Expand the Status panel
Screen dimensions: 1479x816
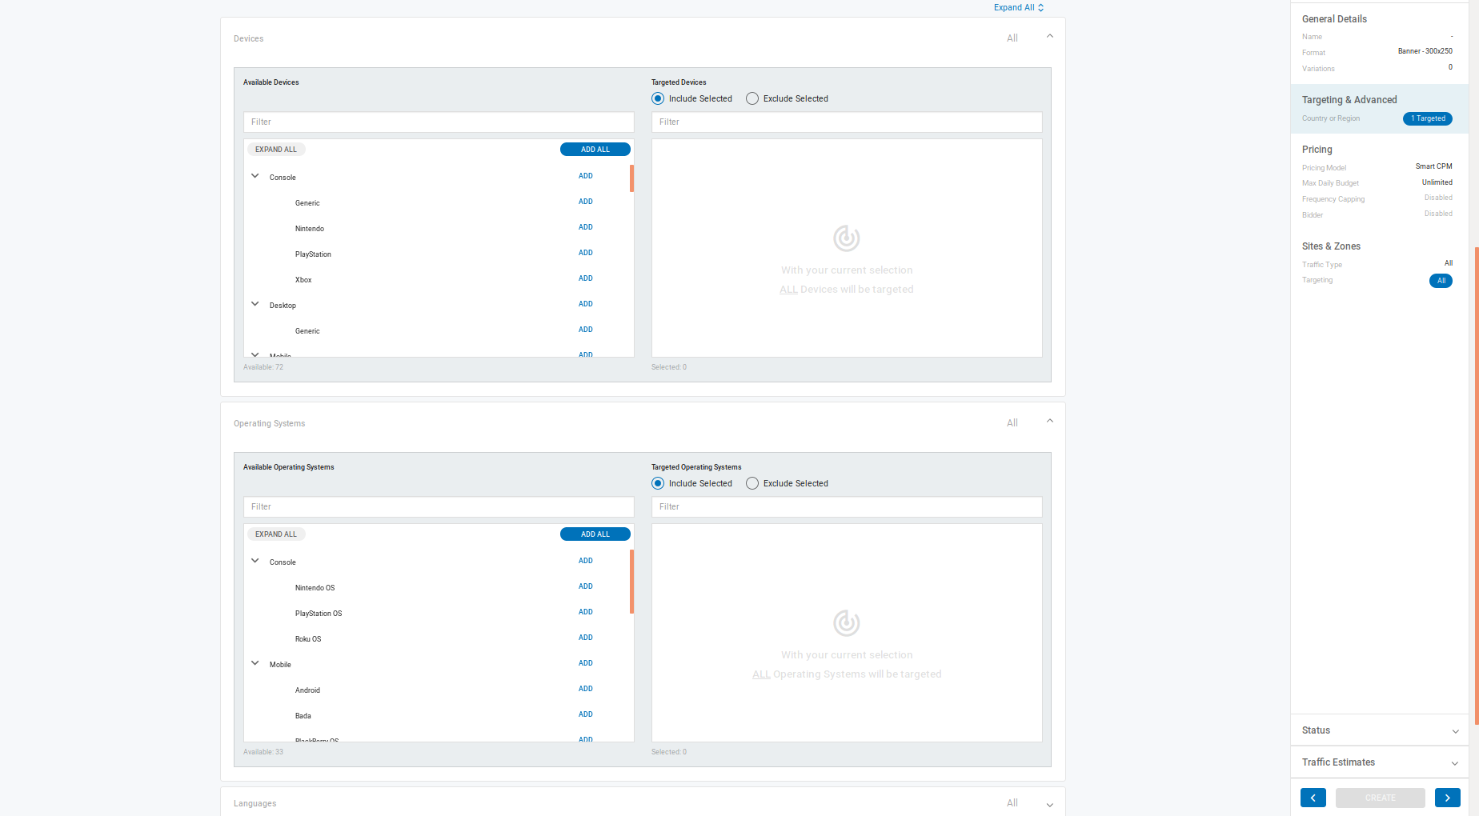pyautogui.click(x=1454, y=731)
